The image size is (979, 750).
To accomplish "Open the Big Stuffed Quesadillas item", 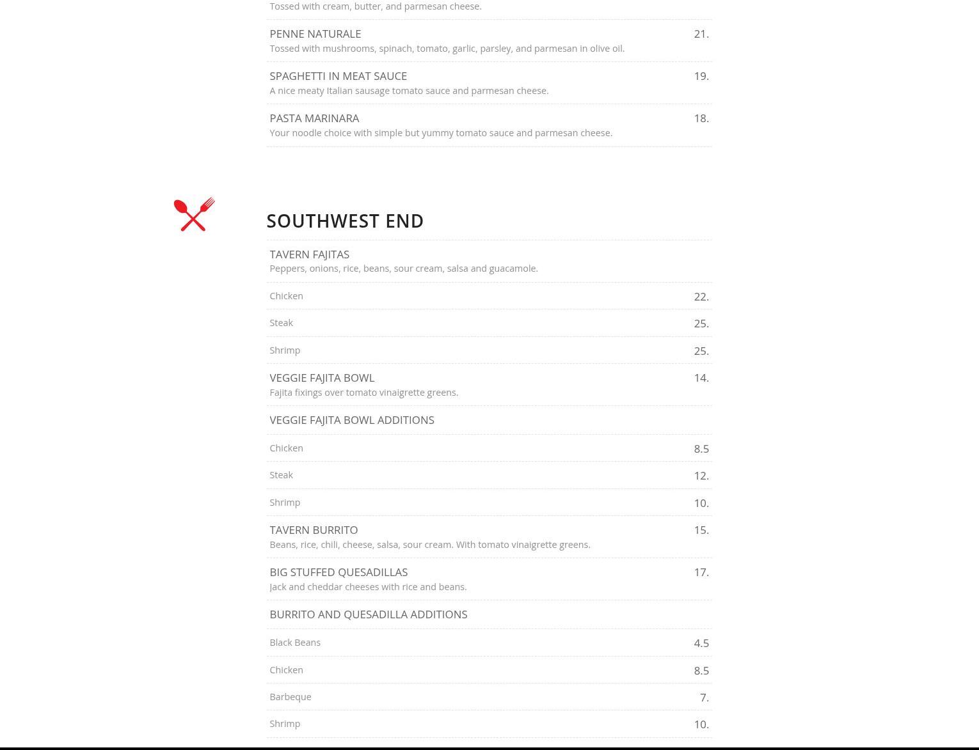I will (338, 572).
